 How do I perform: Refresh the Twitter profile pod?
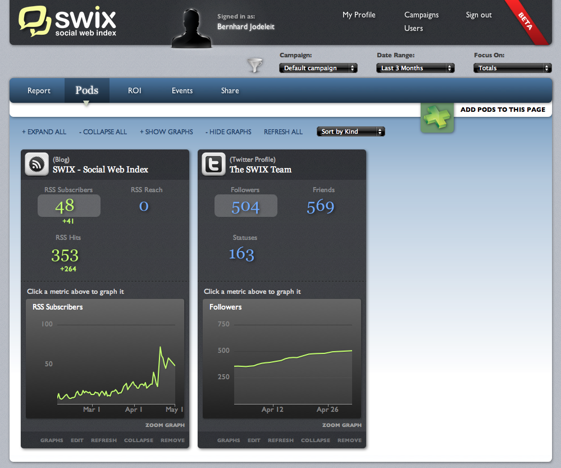point(281,440)
